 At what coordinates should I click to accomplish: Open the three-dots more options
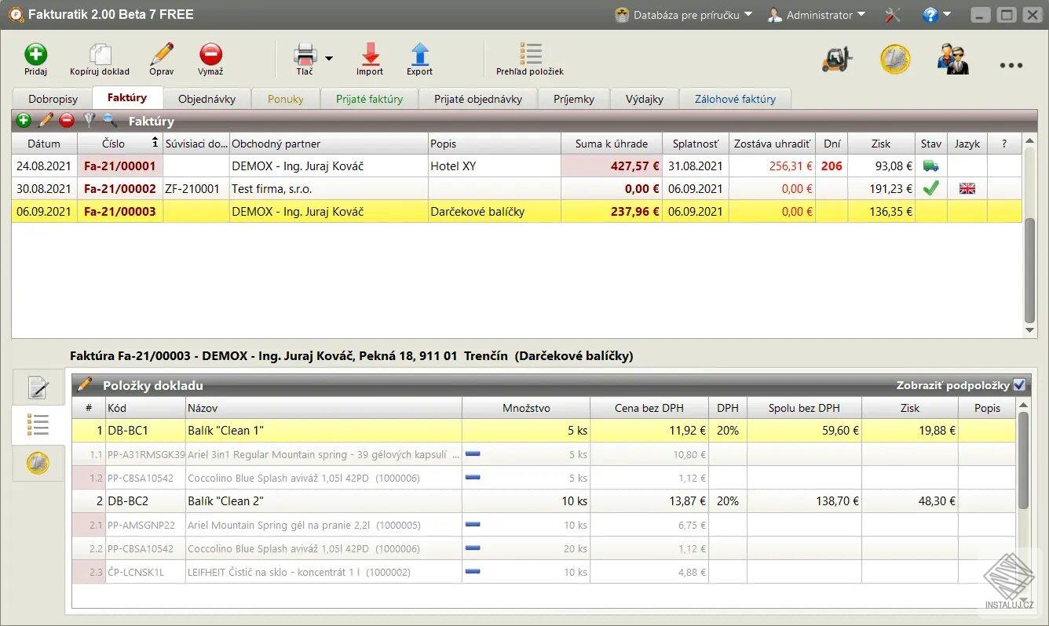pos(1011,65)
